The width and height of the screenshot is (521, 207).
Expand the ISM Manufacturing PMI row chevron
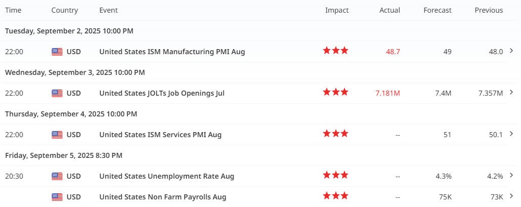click(511, 51)
